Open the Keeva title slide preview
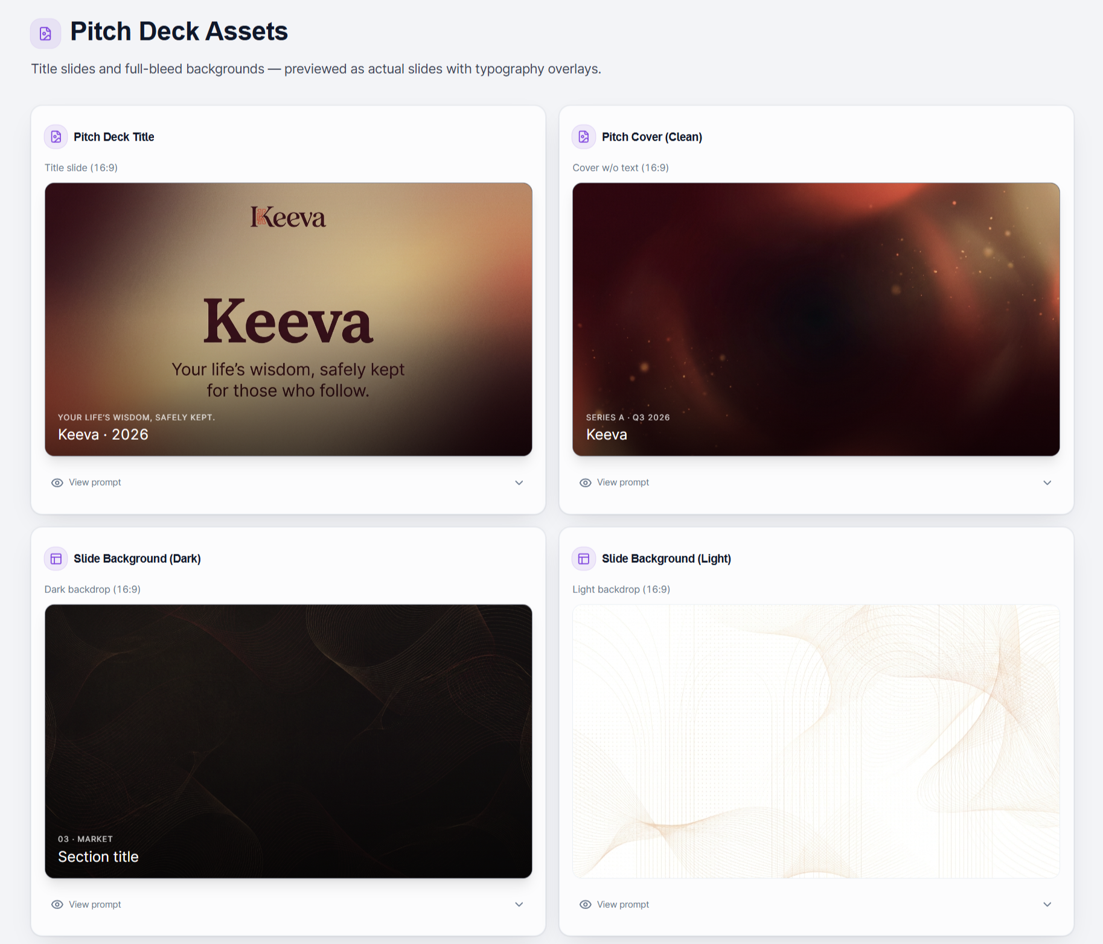This screenshot has height=944, width=1103. pos(289,319)
